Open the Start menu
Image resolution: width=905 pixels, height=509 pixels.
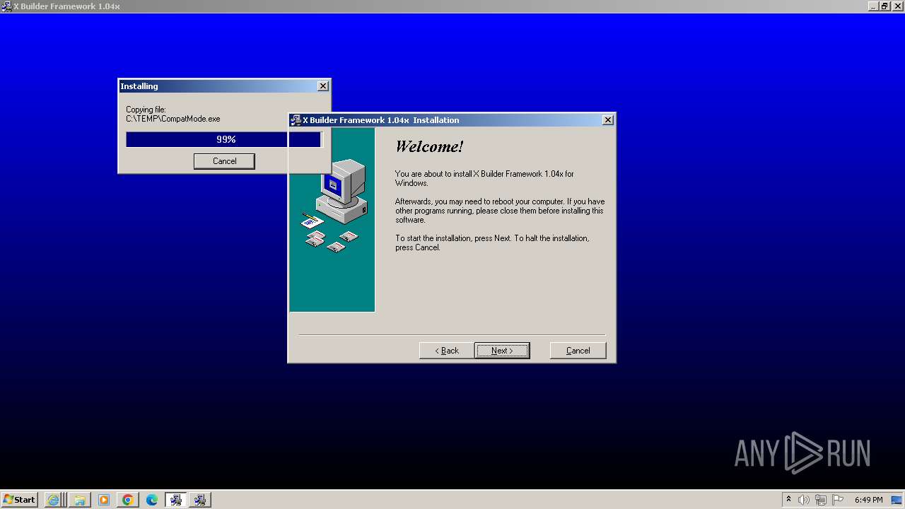(19, 500)
